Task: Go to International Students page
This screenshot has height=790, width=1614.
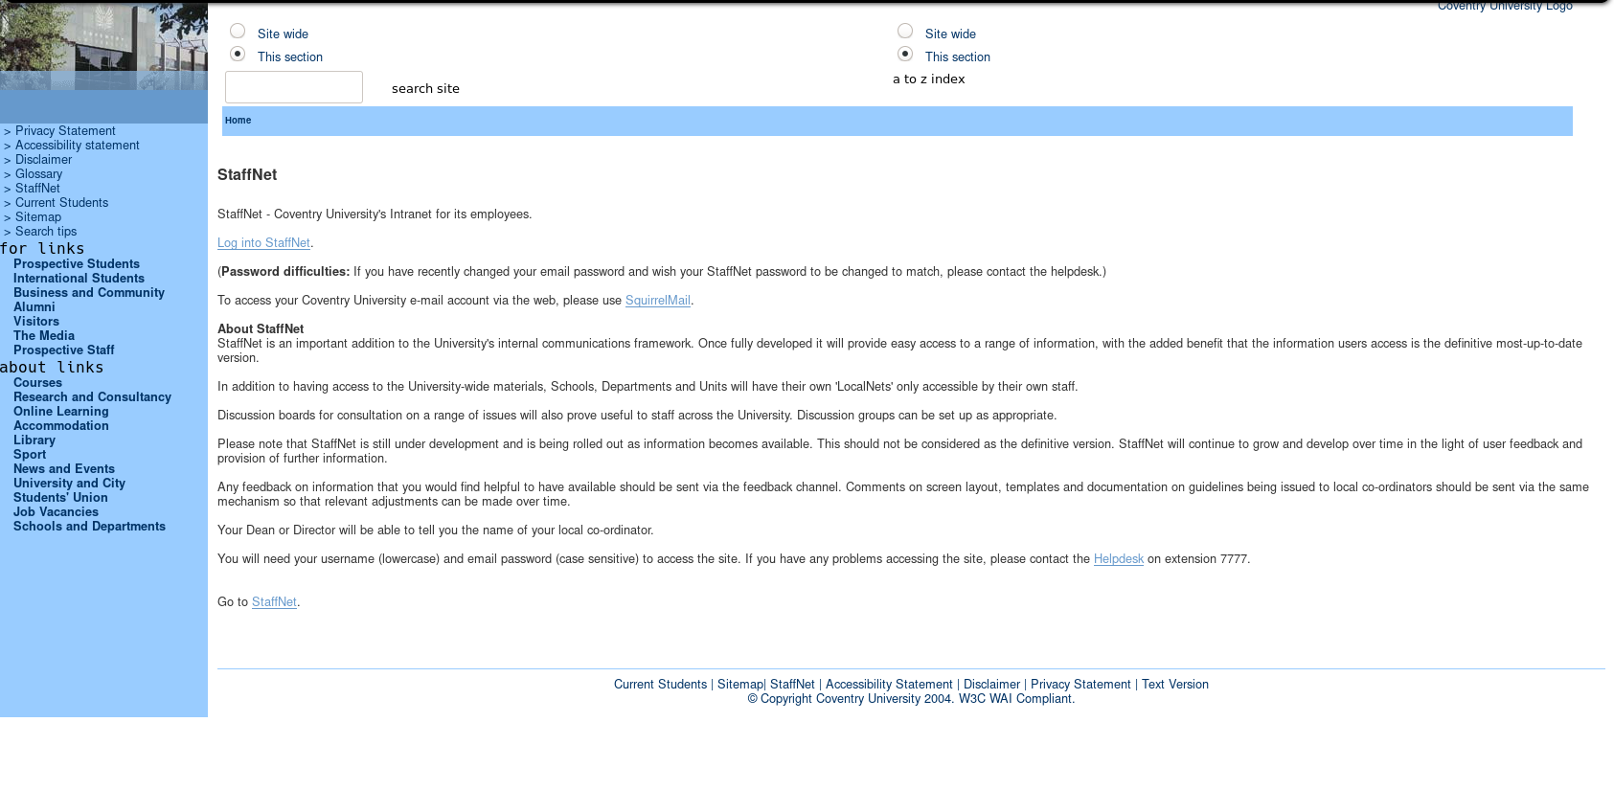Action: pos(79,279)
